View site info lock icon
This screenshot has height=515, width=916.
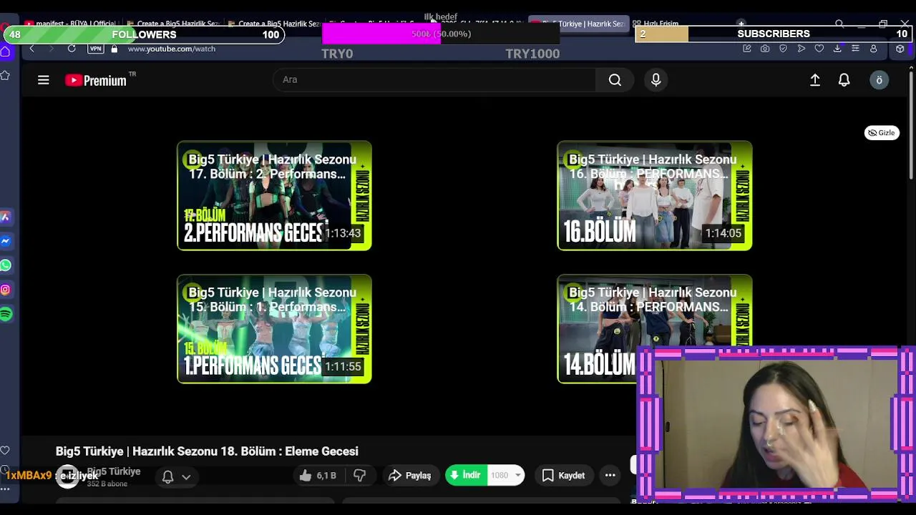pyautogui.click(x=114, y=49)
